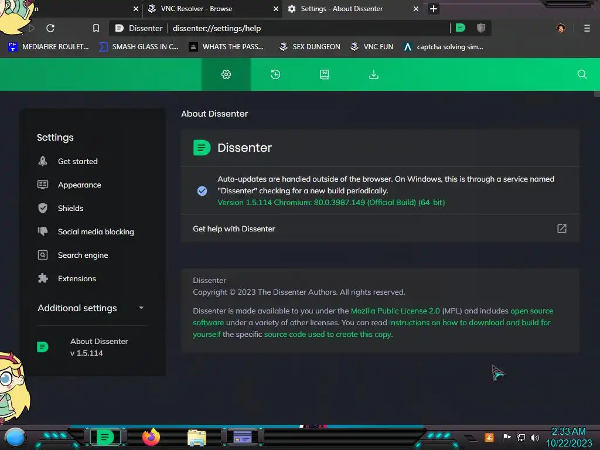Open the Get started settings section
The image size is (600, 450).
click(78, 161)
